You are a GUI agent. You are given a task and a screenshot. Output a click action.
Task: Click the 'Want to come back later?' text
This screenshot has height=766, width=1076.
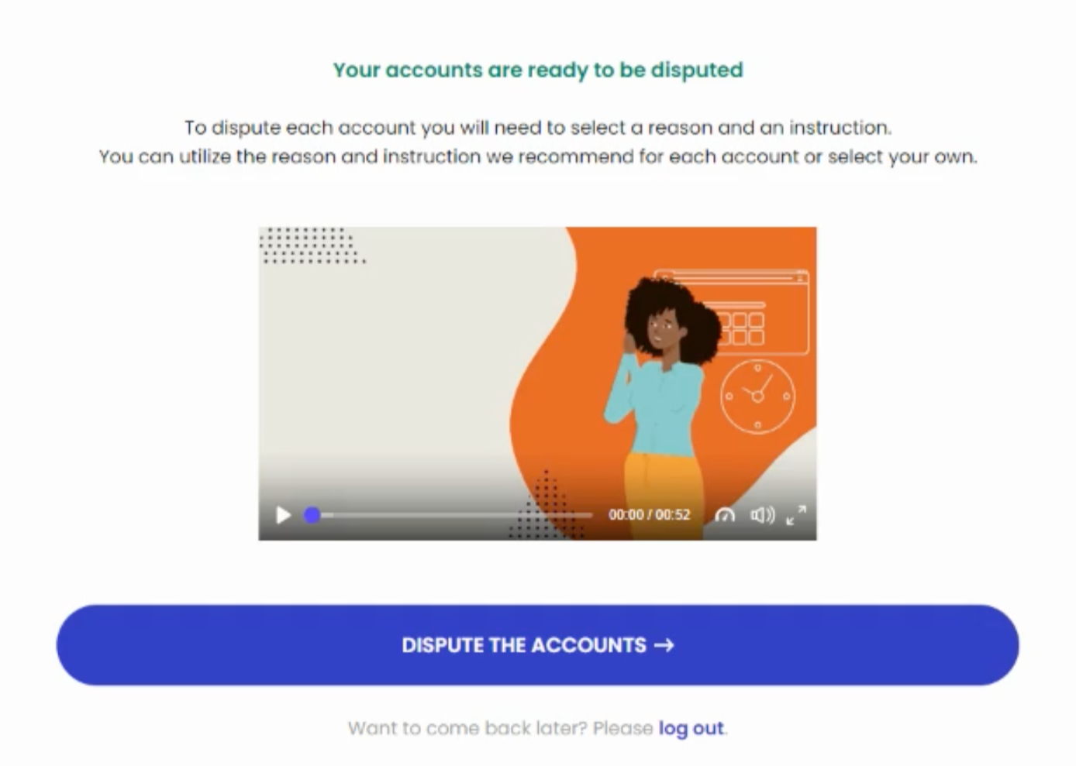467,728
